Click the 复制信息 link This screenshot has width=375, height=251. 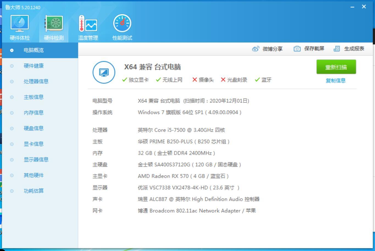(x=336, y=81)
